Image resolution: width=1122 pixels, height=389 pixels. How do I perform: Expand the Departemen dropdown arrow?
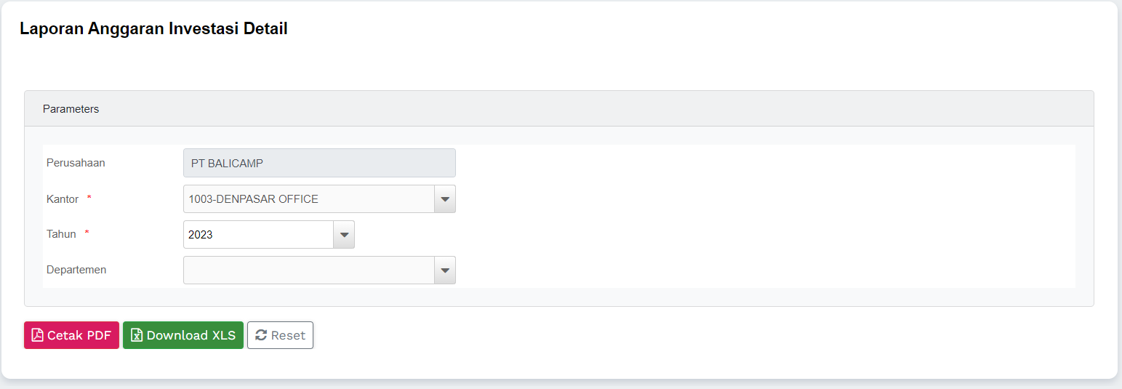[445, 270]
